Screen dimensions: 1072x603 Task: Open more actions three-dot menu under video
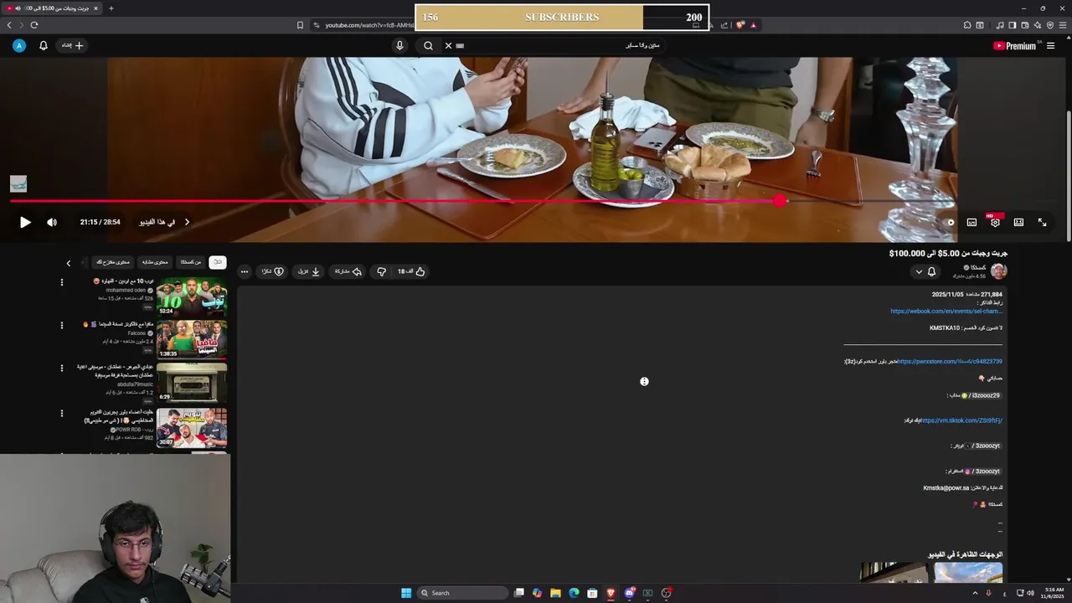(x=244, y=271)
